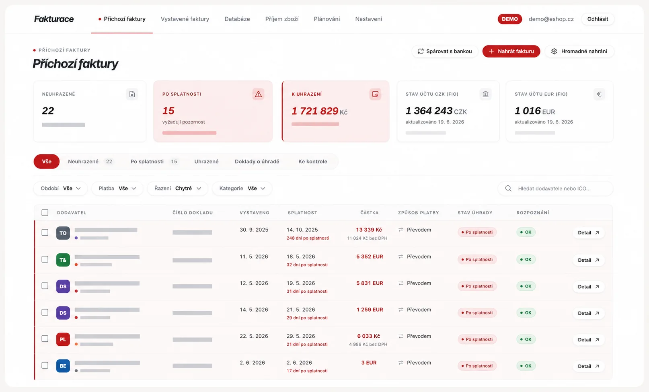Viewport: 649px width, 392px height.
Task: Click the Fakturace logo
Action: coord(54,19)
